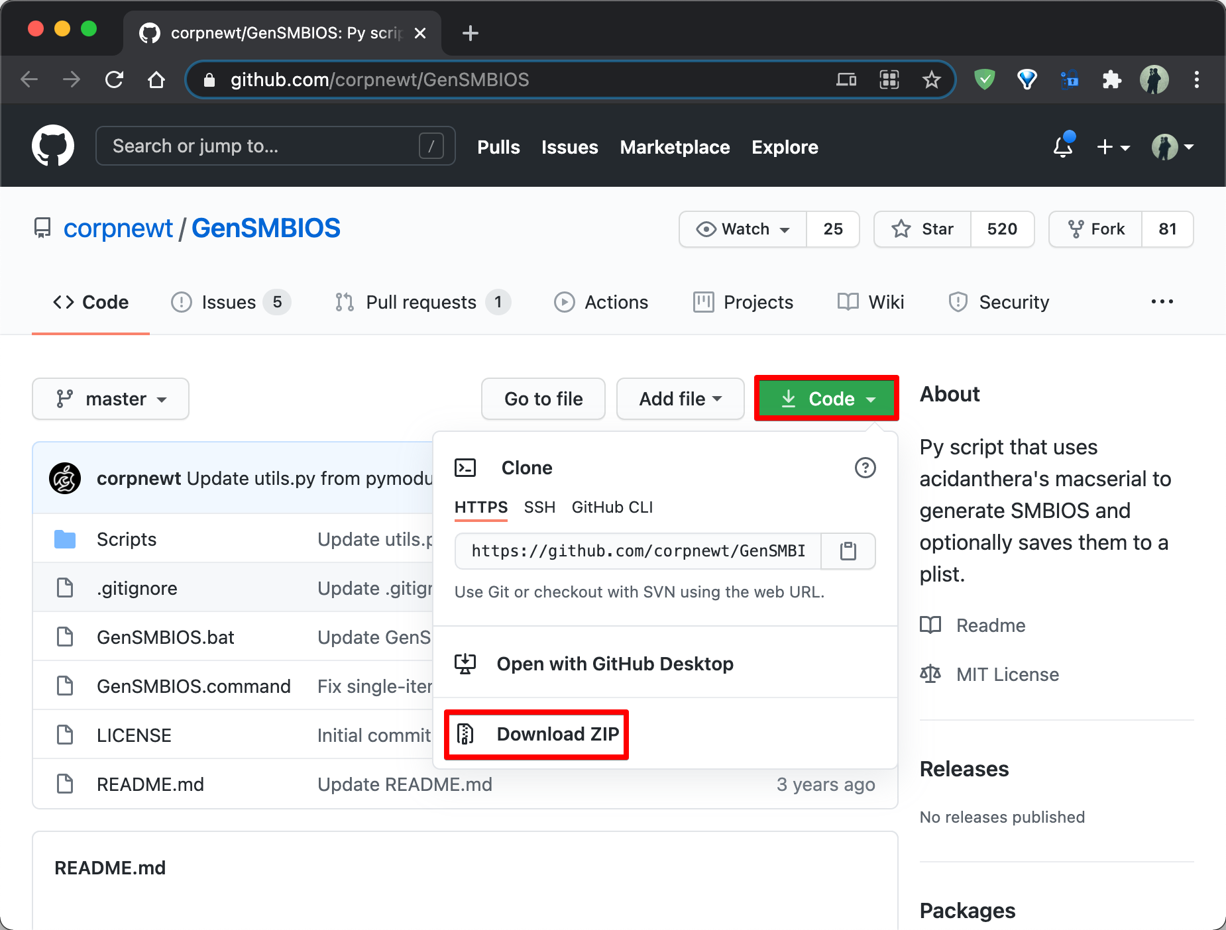Choose Open with GitHub Desktop

[x=615, y=664]
